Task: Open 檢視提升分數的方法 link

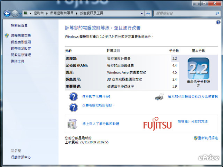Action: tap(193, 121)
